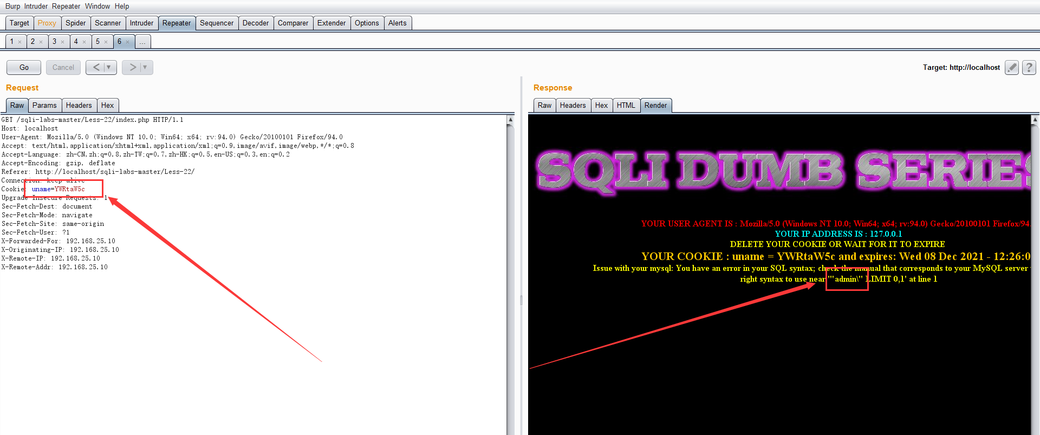Show the Request Headers view
The width and height of the screenshot is (1040, 435).
pos(79,106)
